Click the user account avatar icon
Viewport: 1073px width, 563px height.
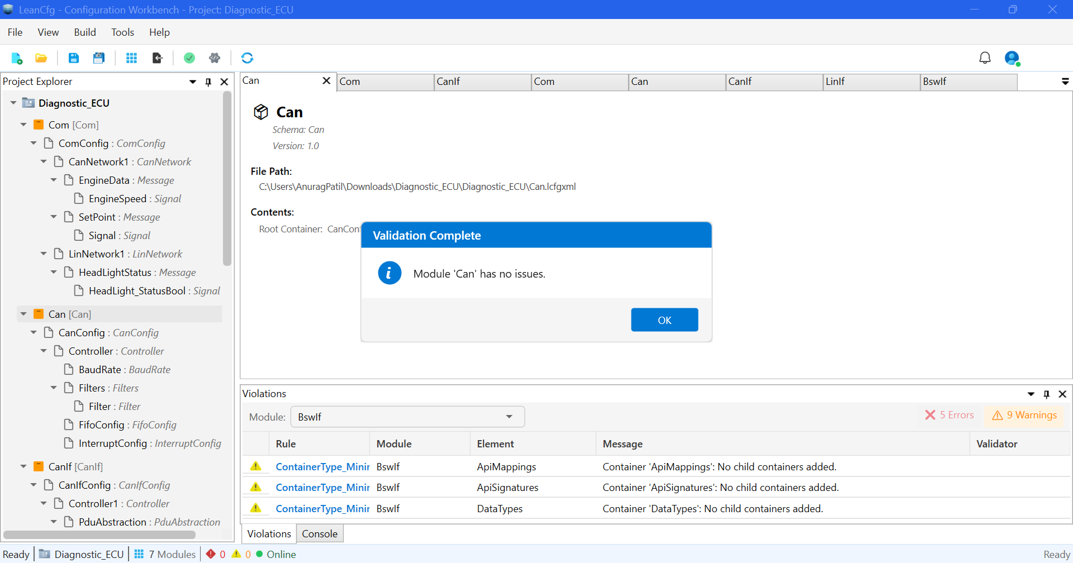(1012, 58)
